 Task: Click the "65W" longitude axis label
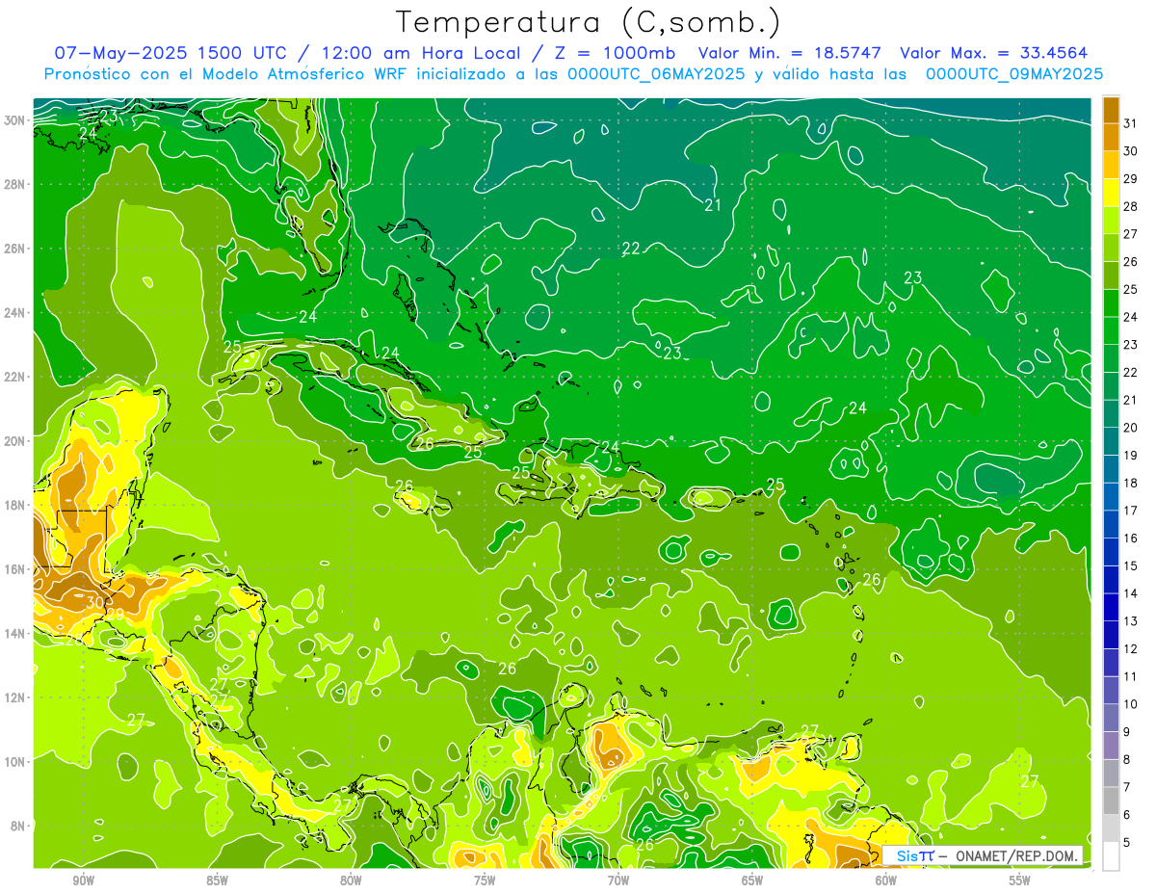(x=752, y=880)
